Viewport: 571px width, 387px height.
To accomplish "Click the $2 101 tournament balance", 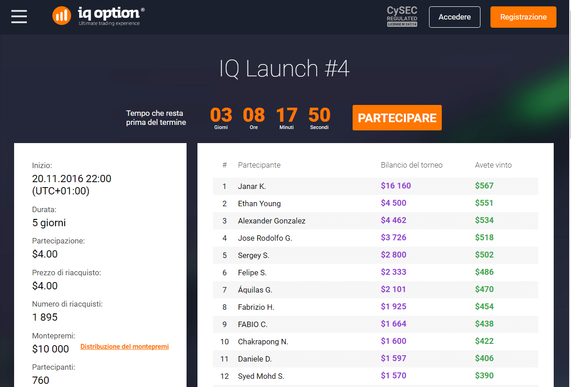I will coord(394,289).
